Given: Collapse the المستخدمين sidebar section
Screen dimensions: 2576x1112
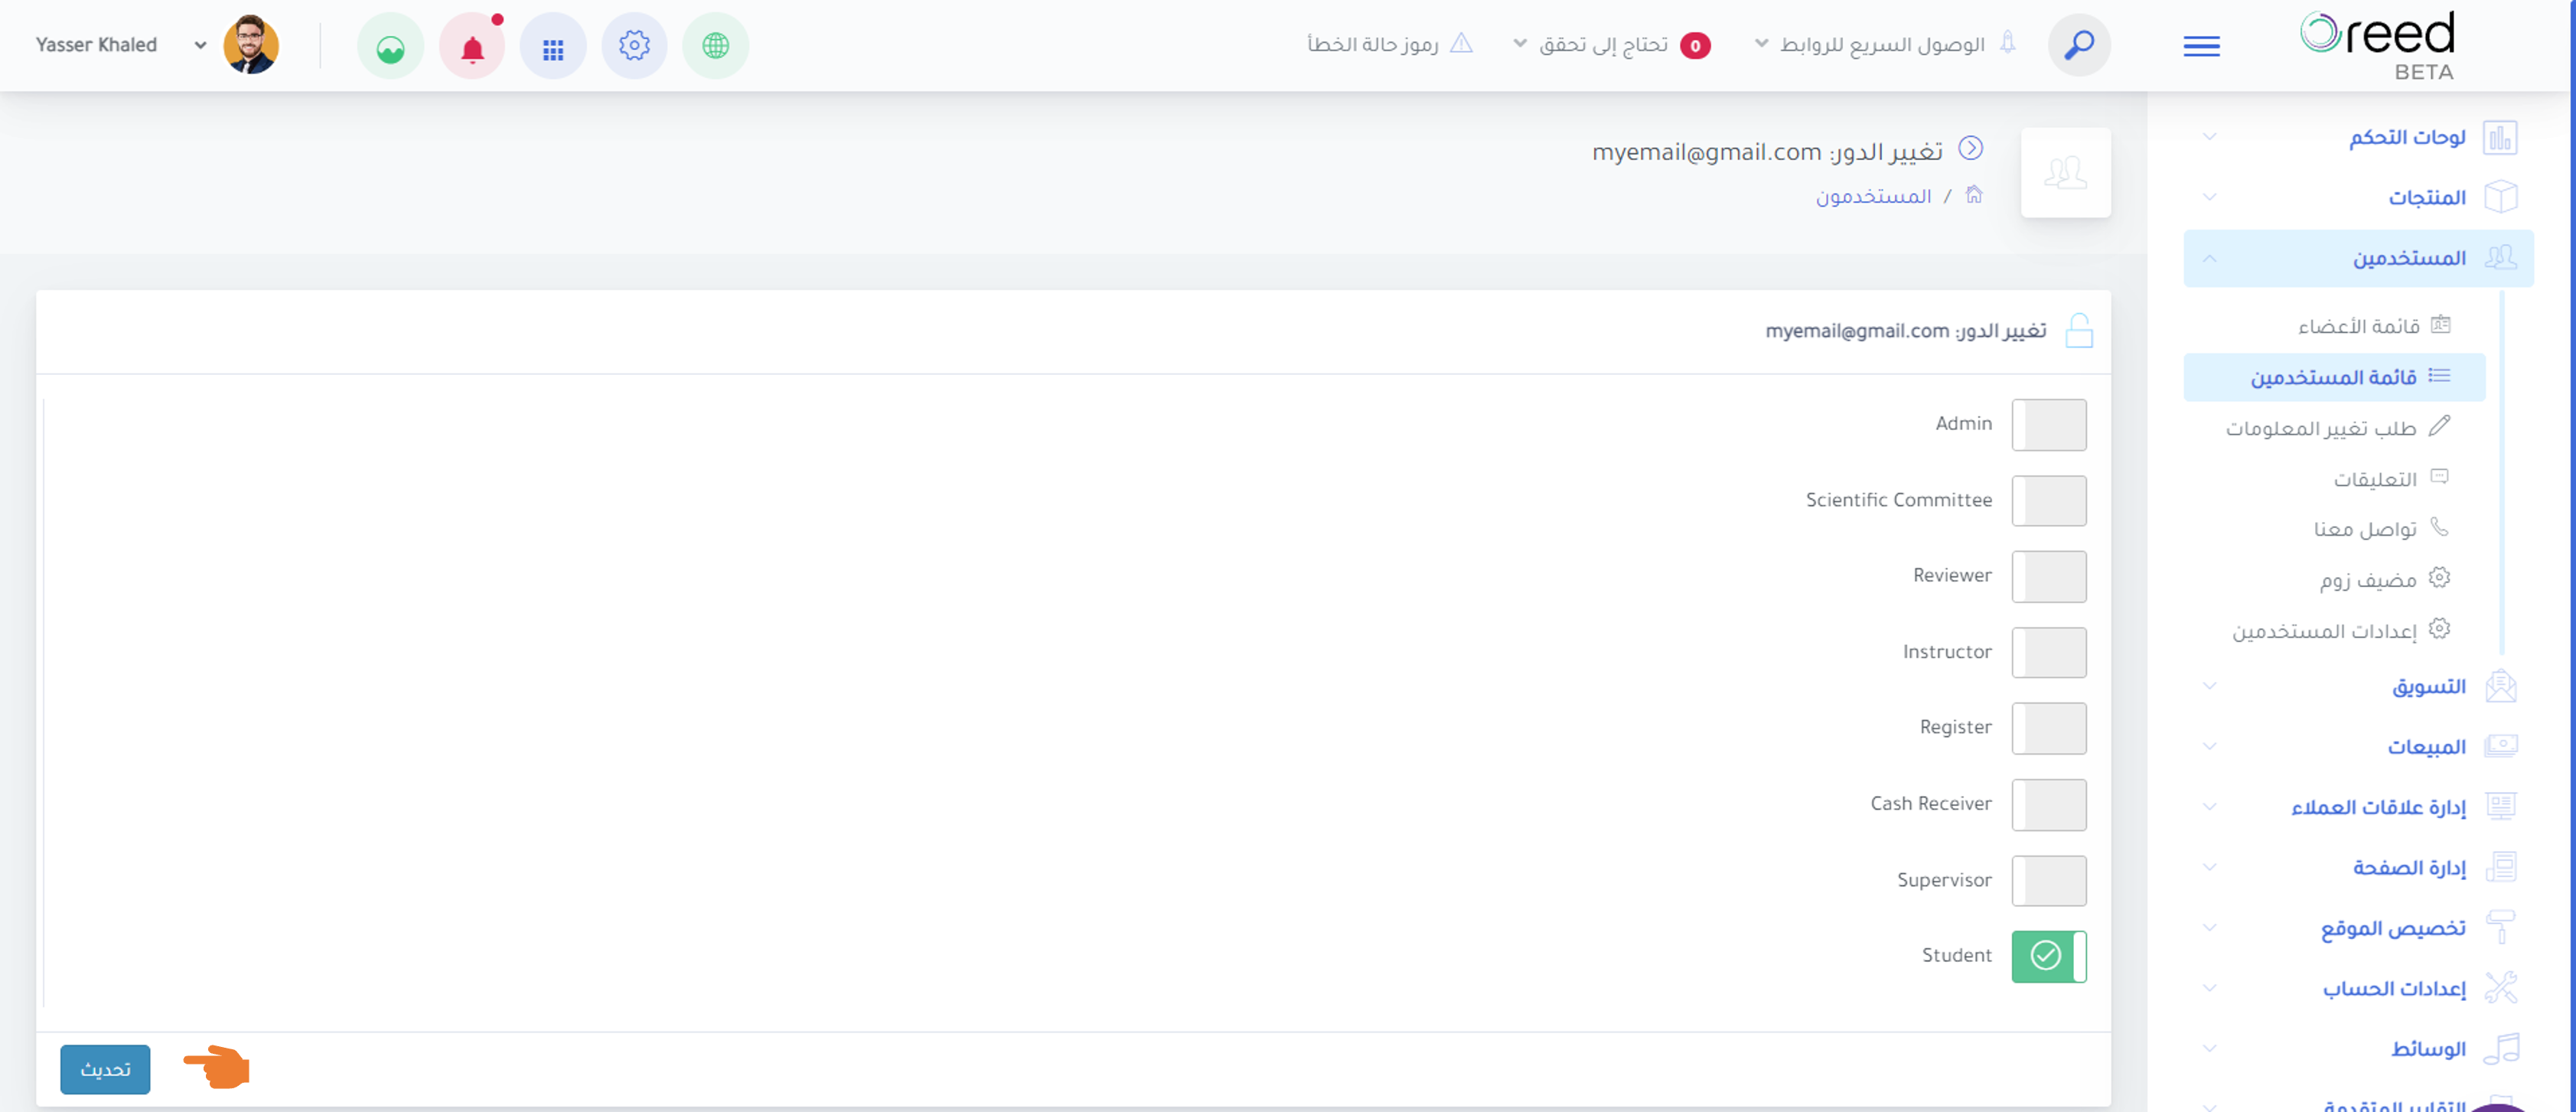Looking at the screenshot, I should 2358,258.
